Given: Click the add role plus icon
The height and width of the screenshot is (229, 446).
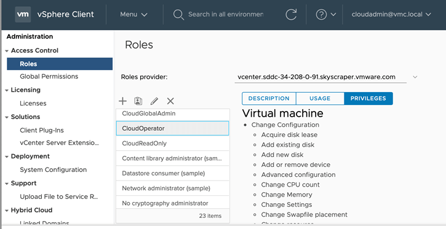Looking at the screenshot, I should (122, 101).
